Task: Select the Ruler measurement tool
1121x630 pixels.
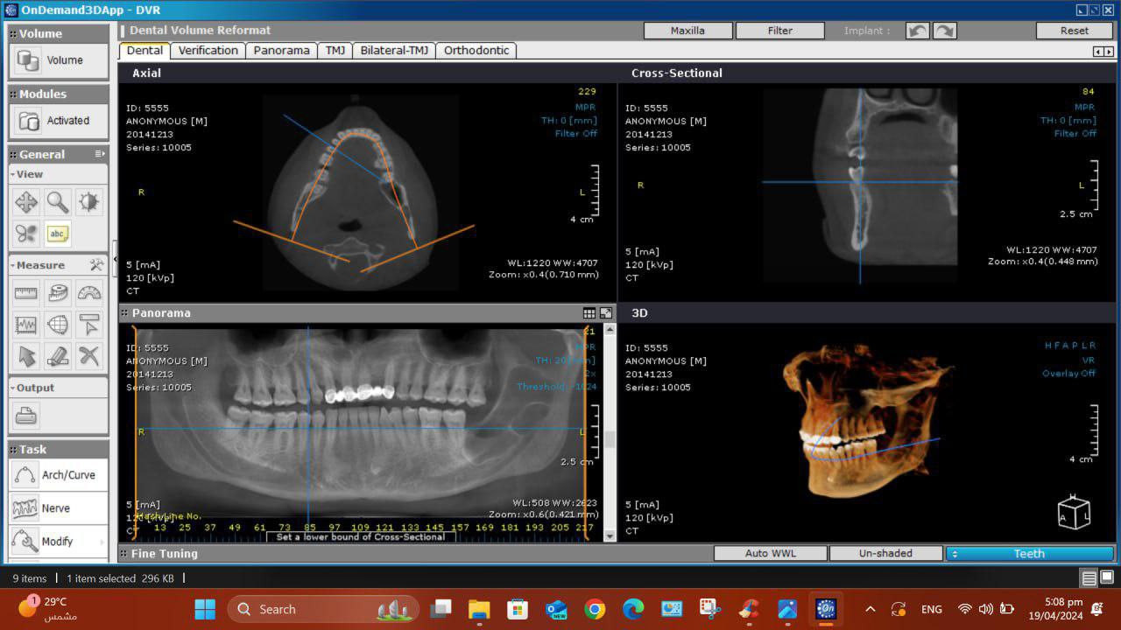Action: coord(26,293)
